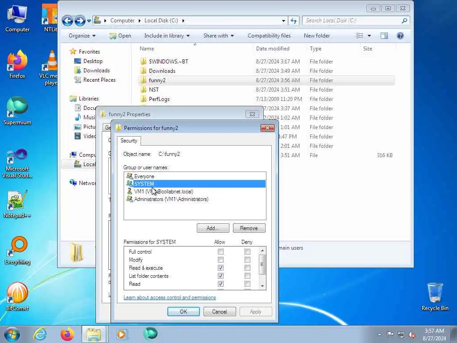Viewport: 457px width, 343px height.
Task: Open the taskbar clock showing 3:57 AM
Action: pos(434,334)
